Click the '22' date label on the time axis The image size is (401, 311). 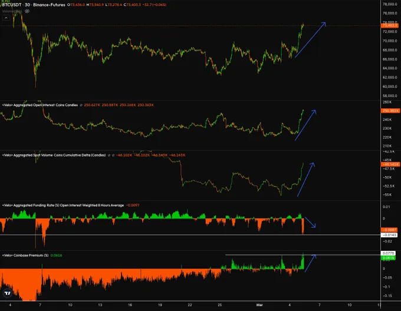click(189, 305)
